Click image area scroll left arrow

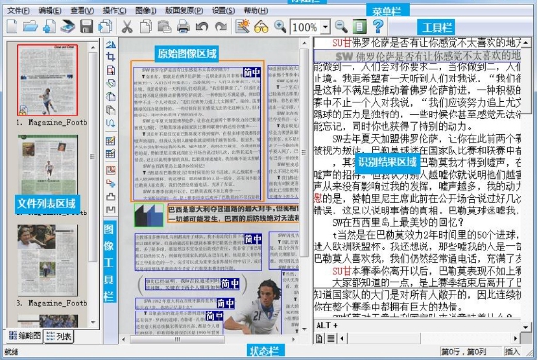[124, 339]
